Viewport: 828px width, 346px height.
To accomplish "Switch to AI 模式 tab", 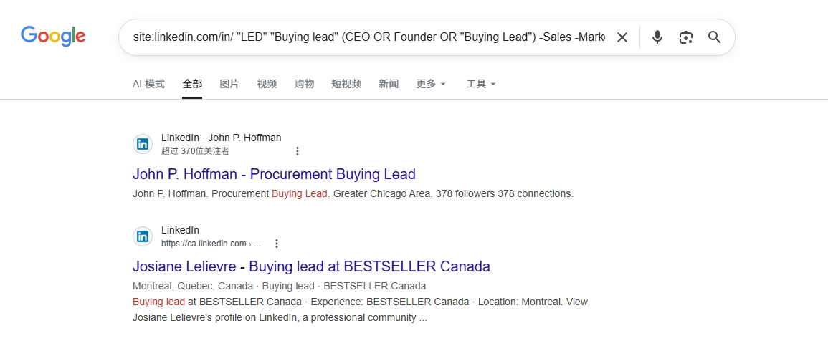I will click(x=148, y=84).
